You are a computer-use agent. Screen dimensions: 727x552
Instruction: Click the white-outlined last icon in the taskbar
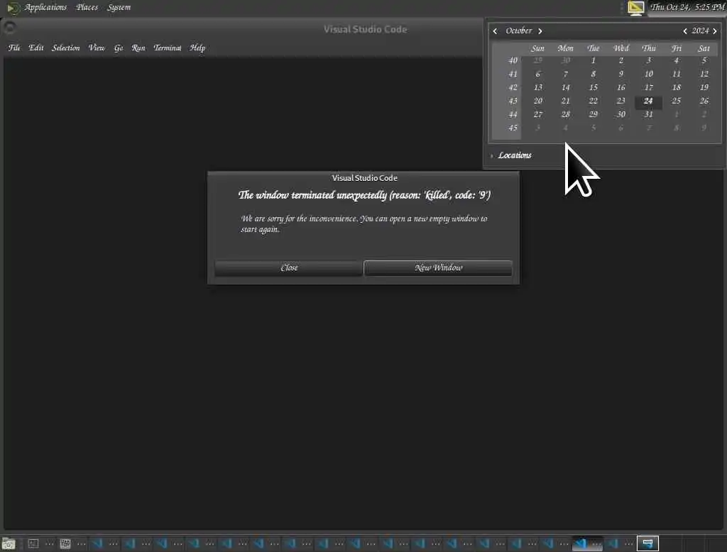tap(647, 543)
